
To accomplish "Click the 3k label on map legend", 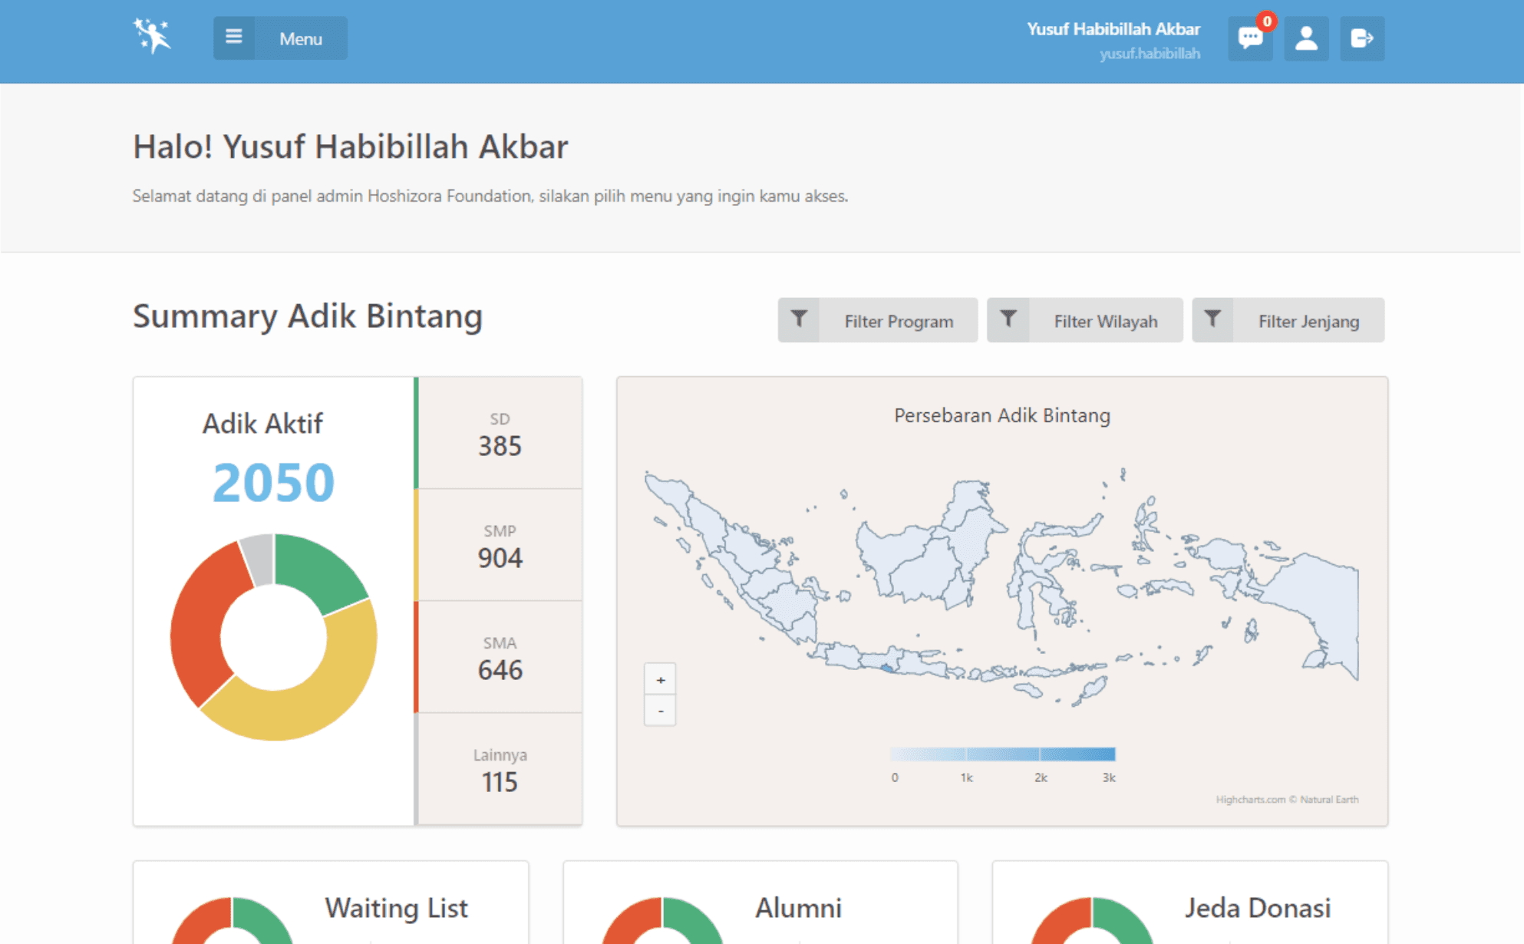I will [1109, 777].
